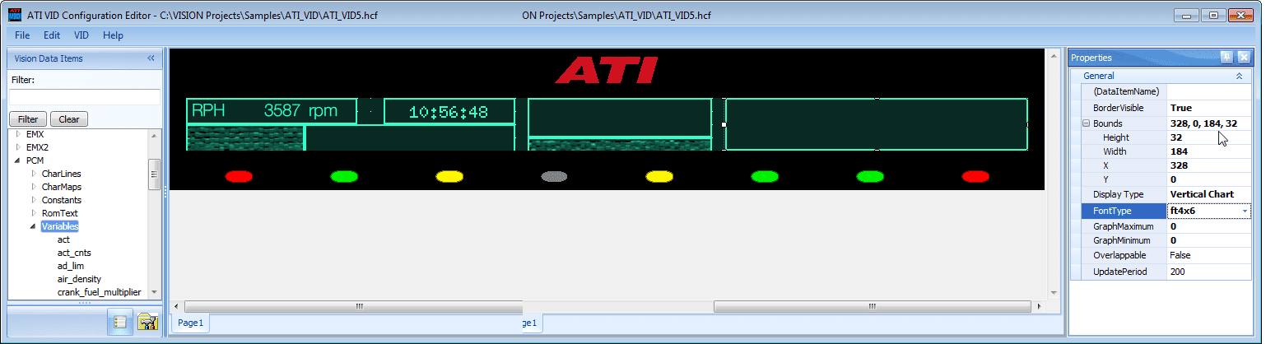
Task: Collapse the PCM tree node
Action: (18, 160)
